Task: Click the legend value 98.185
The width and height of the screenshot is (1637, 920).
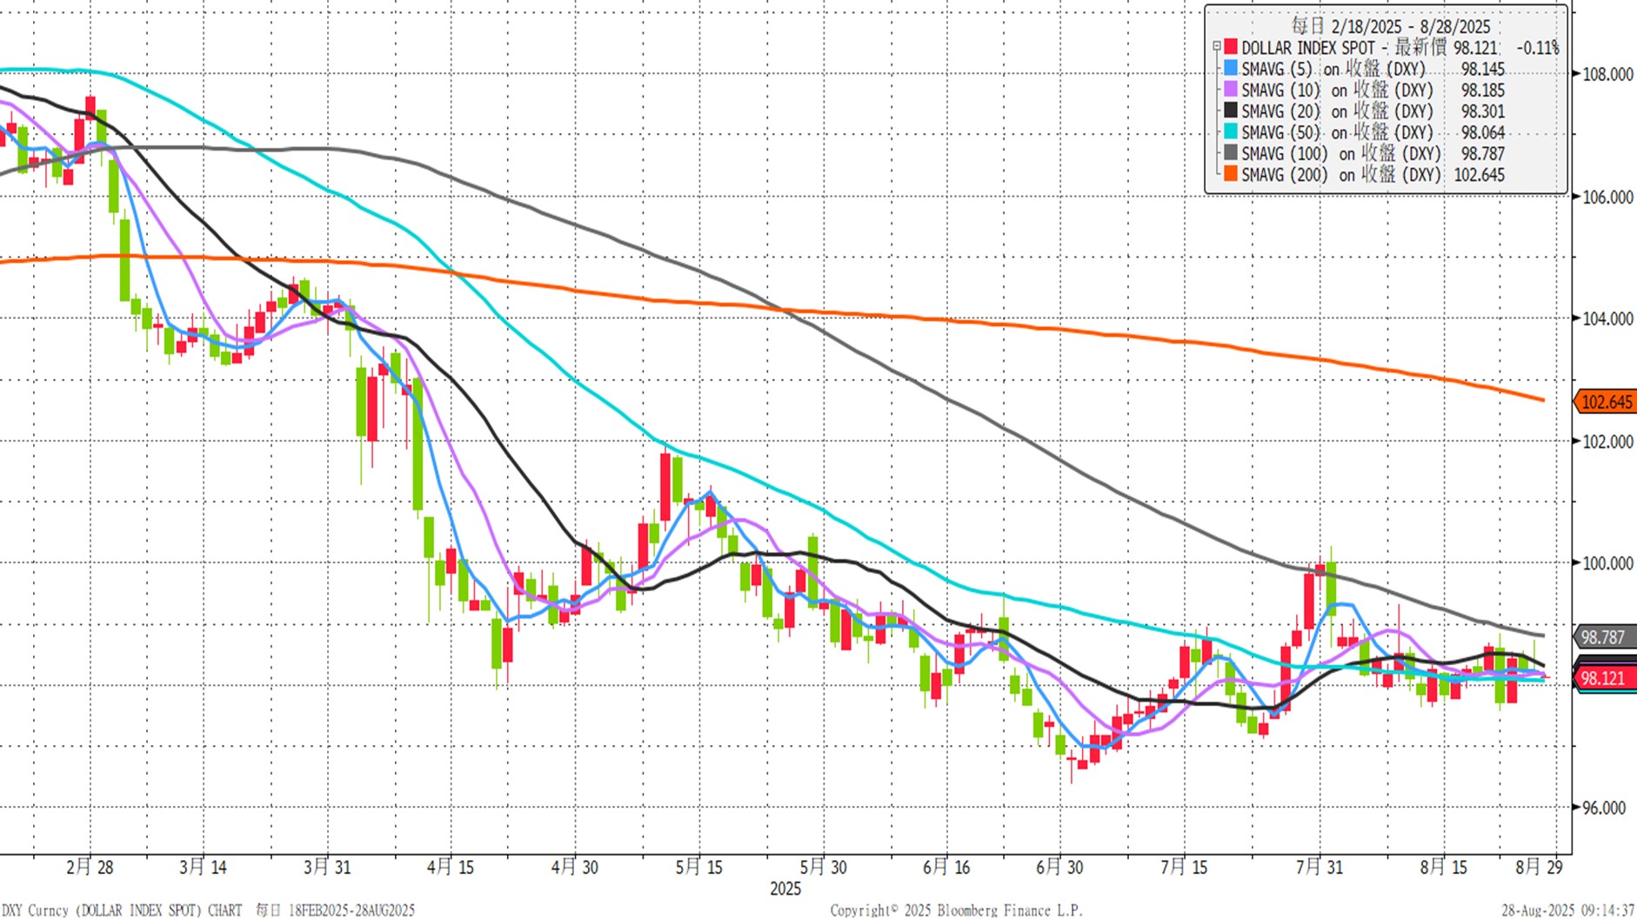Action: click(1483, 90)
